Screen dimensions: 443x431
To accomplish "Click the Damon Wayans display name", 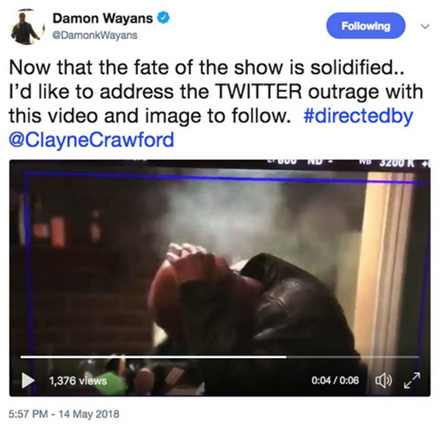I will pos(103,18).
